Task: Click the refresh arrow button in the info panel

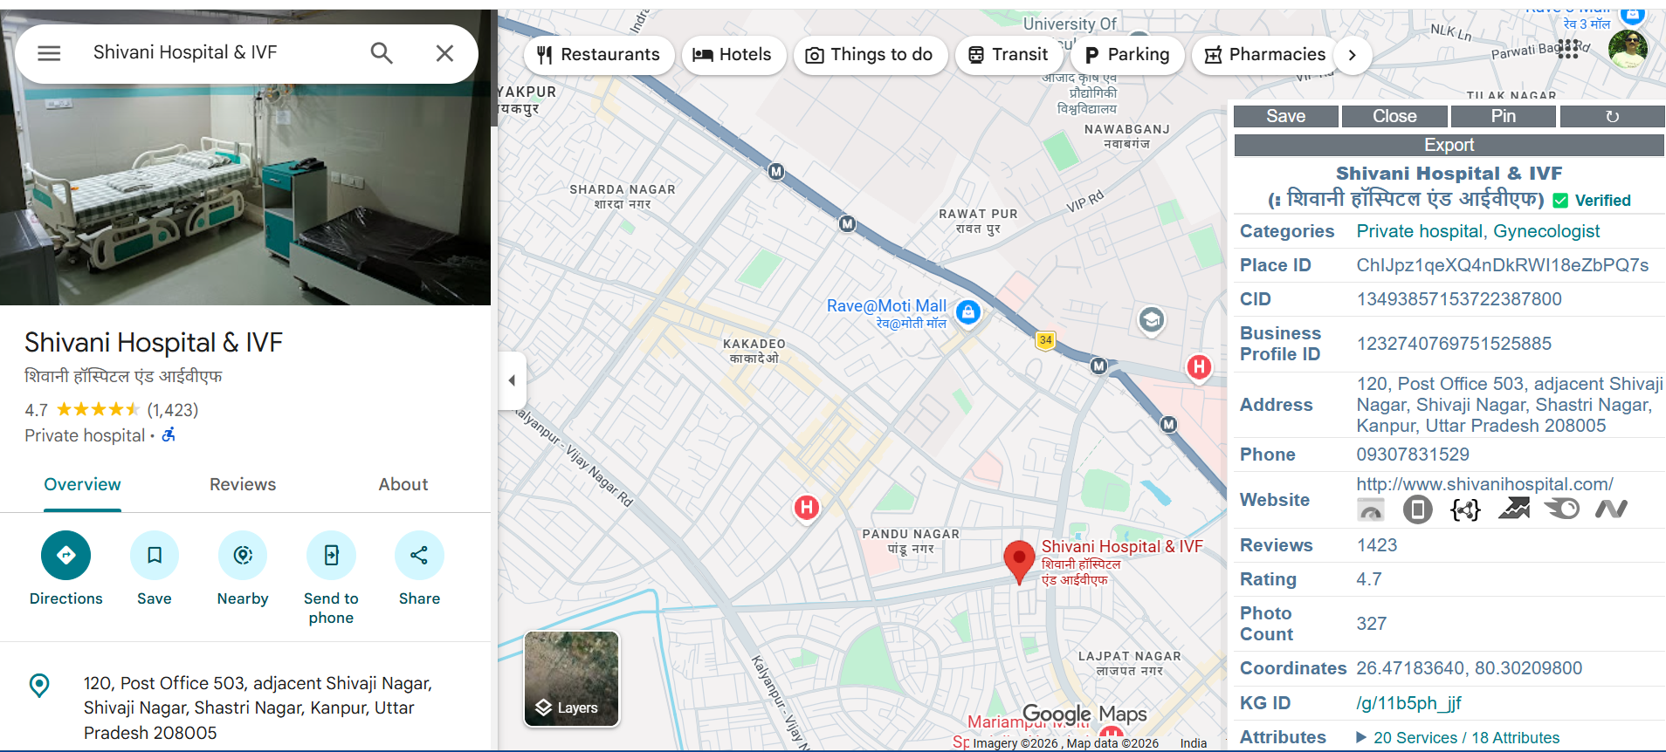Action: click(1612, 116)
